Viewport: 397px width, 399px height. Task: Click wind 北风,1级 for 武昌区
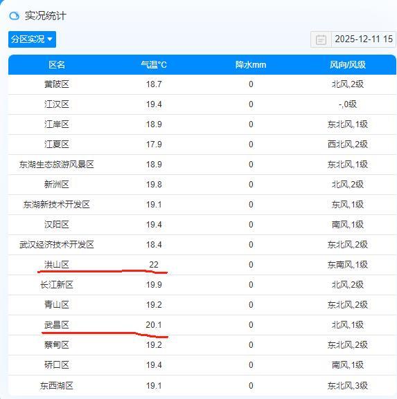point(348,325)
